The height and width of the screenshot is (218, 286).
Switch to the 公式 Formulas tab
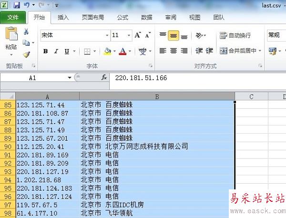[x=123, y=17]
